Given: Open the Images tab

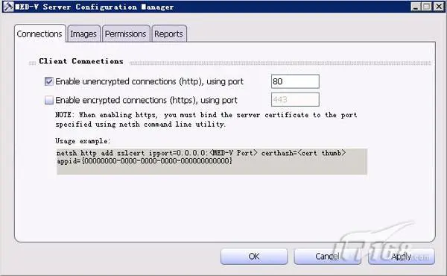Looking at the screenshot, I should 83,34.
